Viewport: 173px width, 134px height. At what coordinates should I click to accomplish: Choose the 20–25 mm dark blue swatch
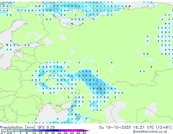click(x=49, y=130)
